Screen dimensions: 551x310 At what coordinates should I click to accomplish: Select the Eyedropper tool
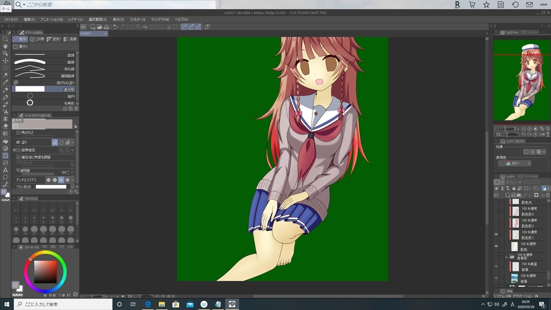6,82
